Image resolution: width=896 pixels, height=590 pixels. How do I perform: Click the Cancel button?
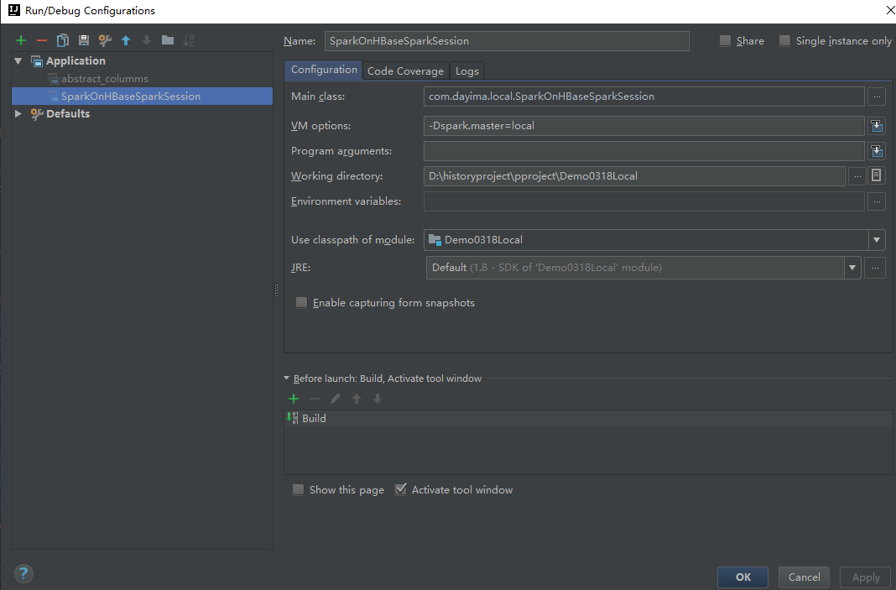pos(803,577)
